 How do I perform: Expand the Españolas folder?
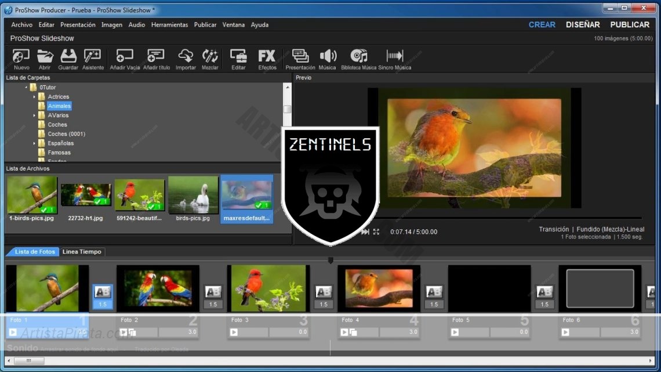(34, 143)
